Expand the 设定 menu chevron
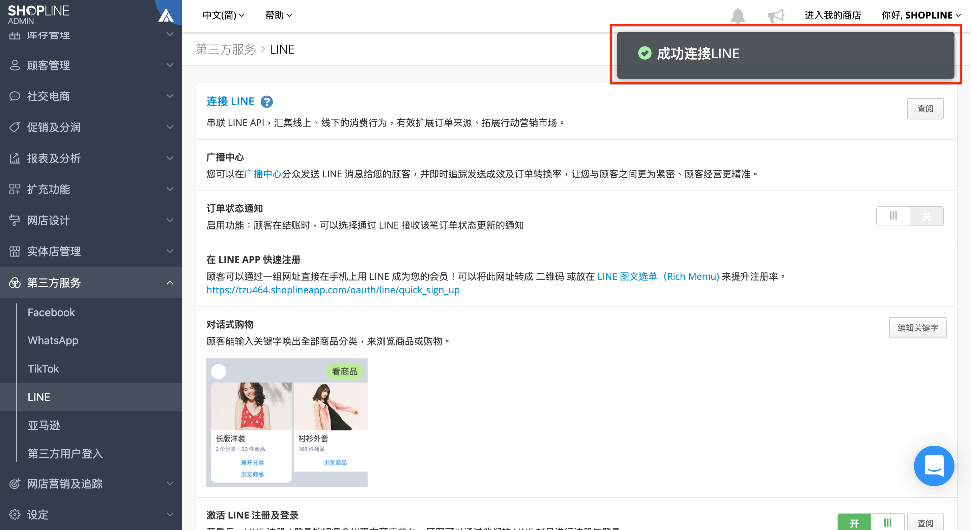Image resolution: width=971 pixels, height=530 pixels. pyautogui.click(x=170, y=514)
